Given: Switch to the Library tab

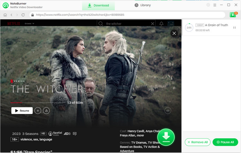Looking at the screenshot, I should coord(143,5).
